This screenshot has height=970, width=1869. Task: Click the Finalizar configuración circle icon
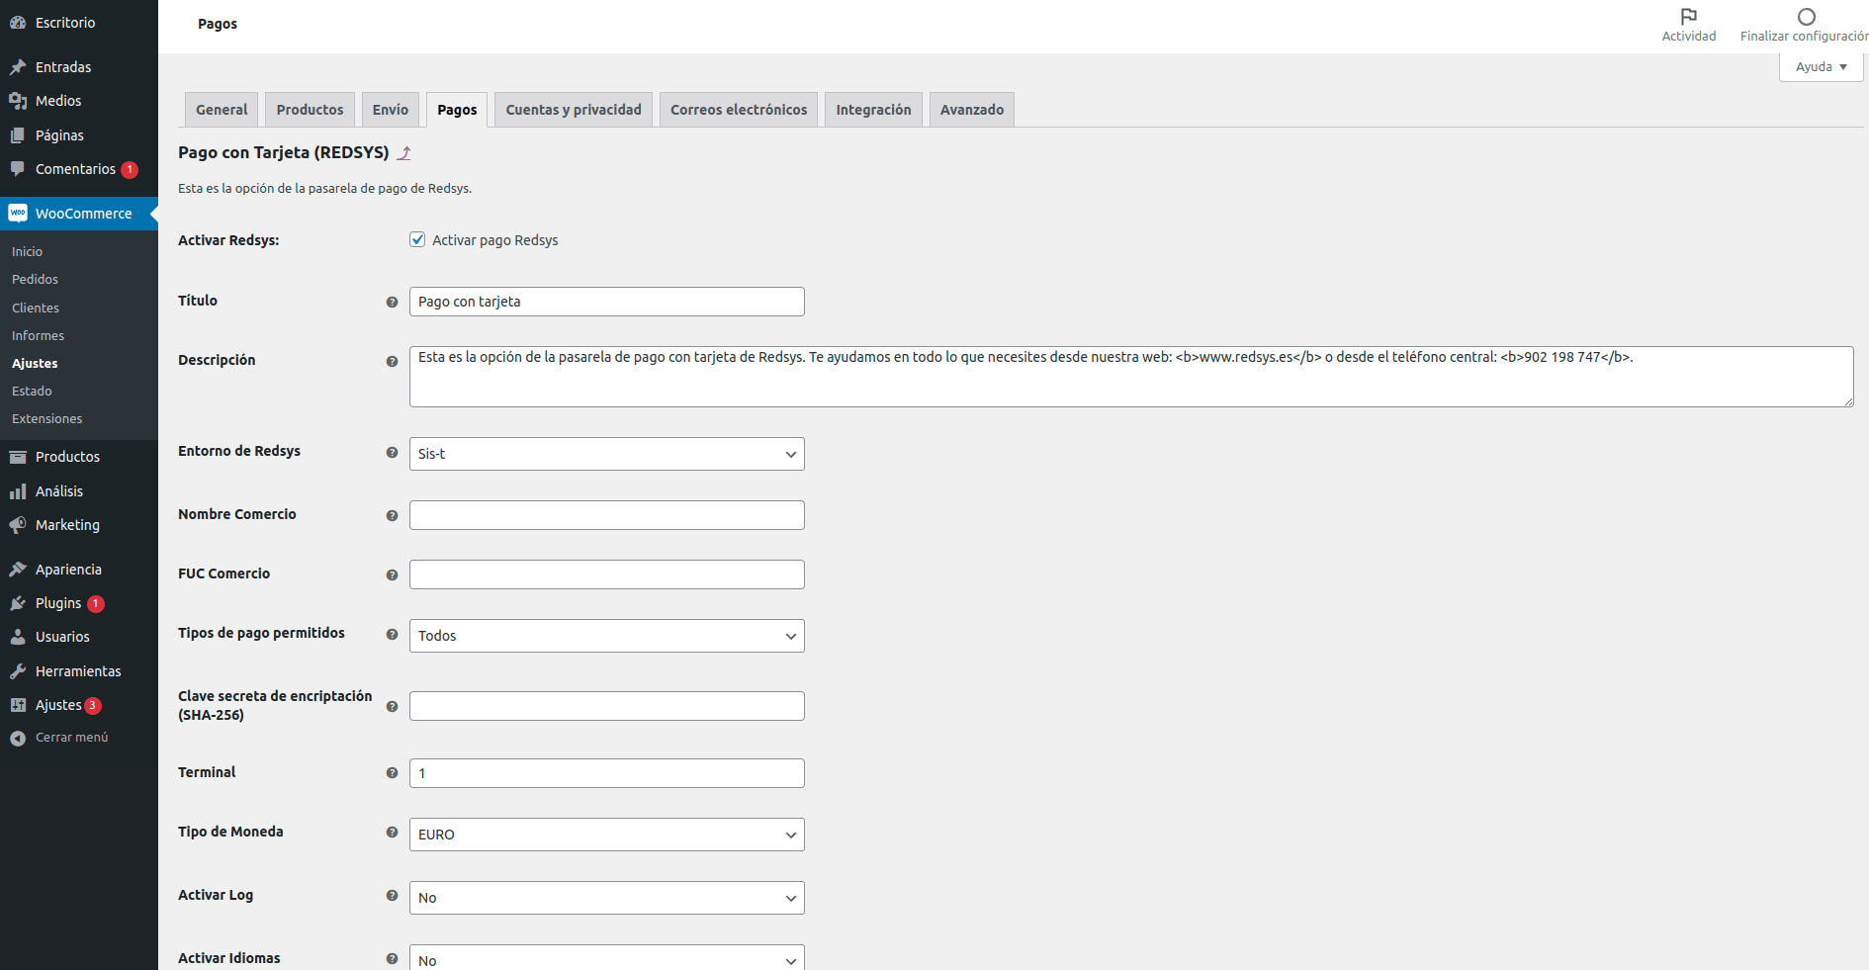[1807, 16]
